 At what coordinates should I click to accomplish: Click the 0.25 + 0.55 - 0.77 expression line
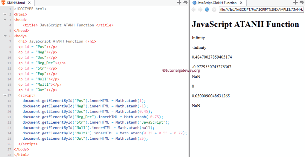(x=105, y=133)
